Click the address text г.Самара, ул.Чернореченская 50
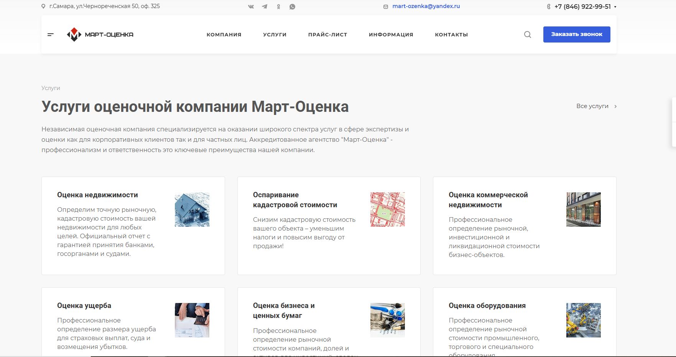The image size is (676, 357). [105, 7]
